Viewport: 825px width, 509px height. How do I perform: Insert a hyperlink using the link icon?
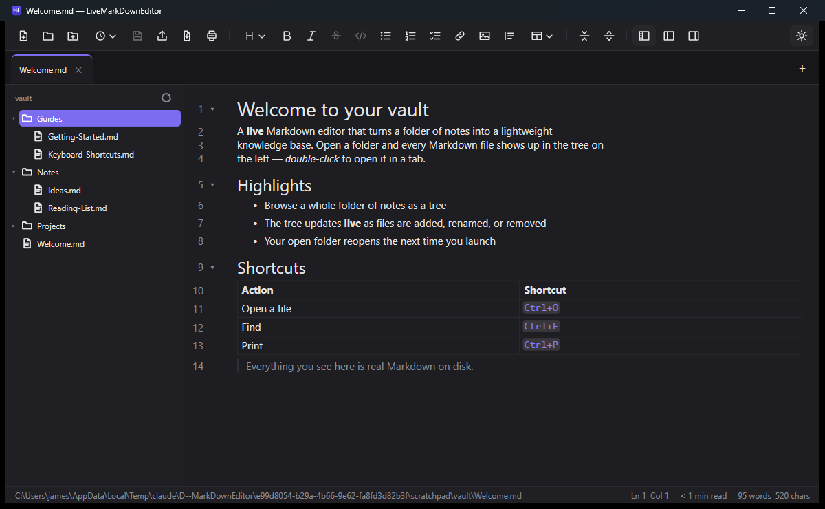(460, 36)
